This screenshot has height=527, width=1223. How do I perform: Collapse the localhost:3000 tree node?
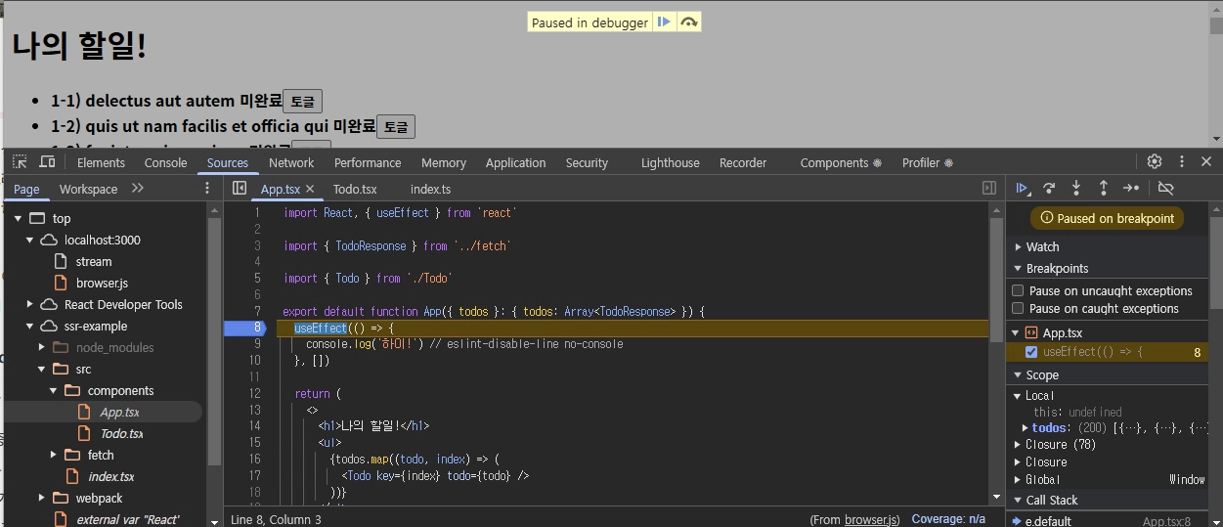[31, 240]
